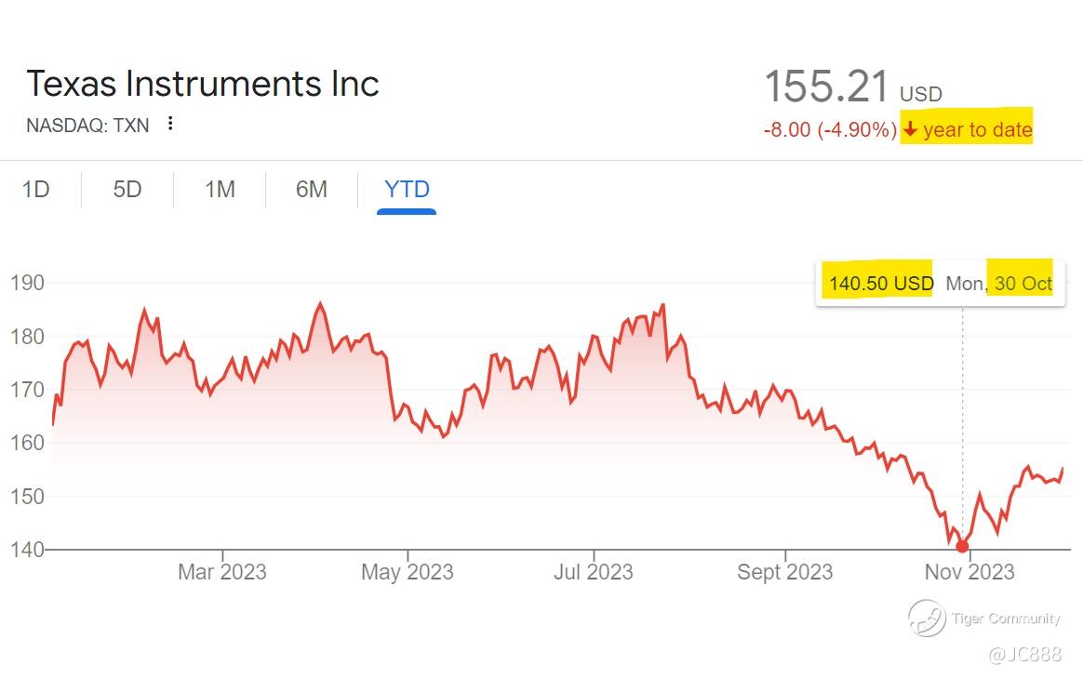1083x679 pixels.
Task: Switch to the 1D range tab
Action: (x=35, y=190)
